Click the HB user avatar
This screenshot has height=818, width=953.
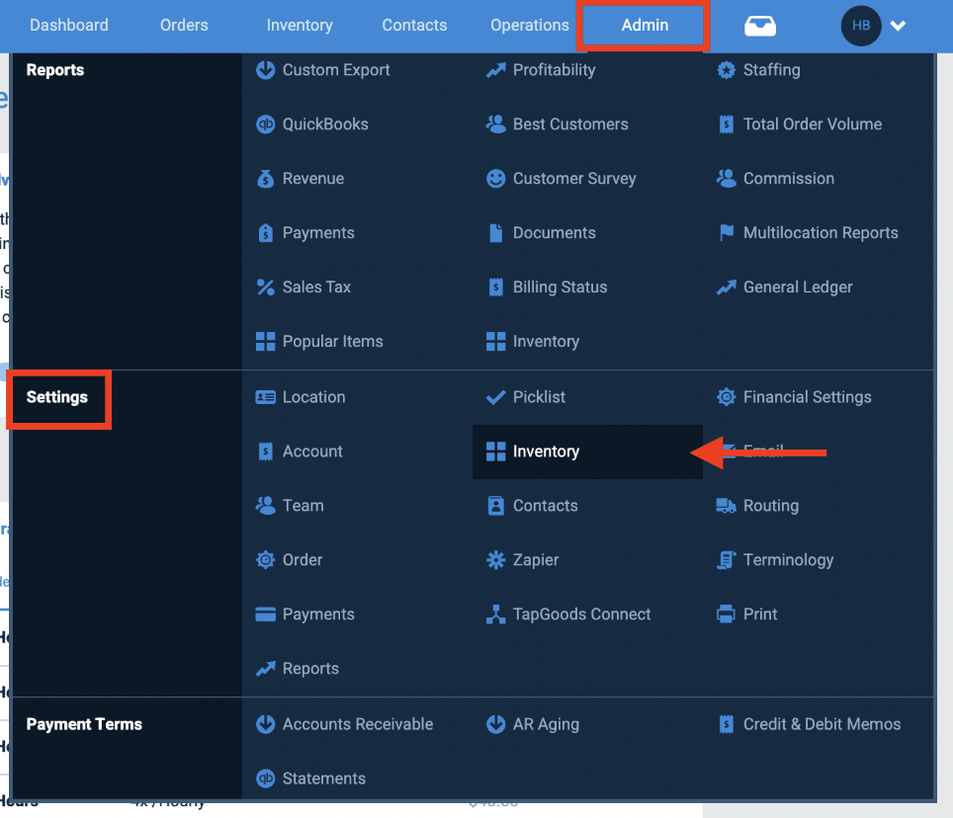[861, 26]
